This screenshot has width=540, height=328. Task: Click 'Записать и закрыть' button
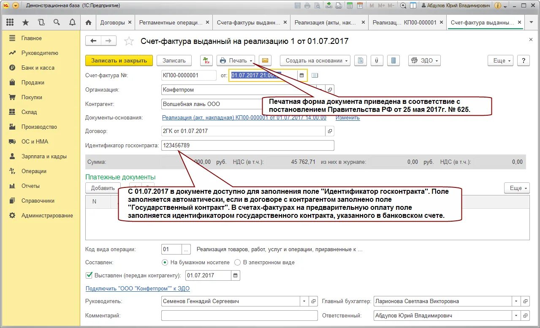pos(119,60)
